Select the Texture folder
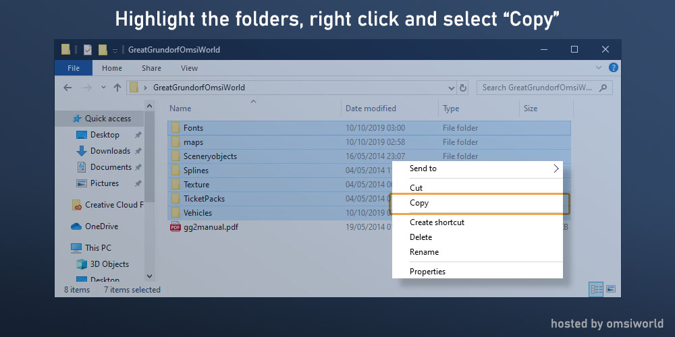 (196, 185)
